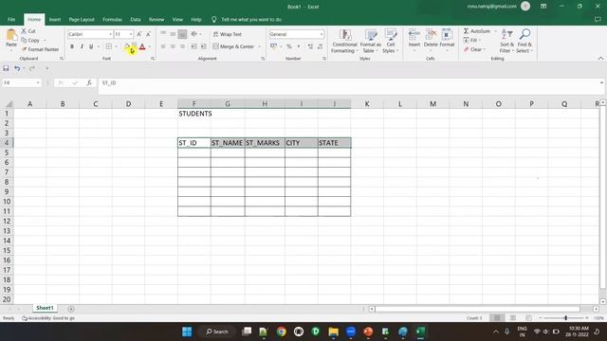Click AutoSum in the Editing group

[x=476, y=31]
